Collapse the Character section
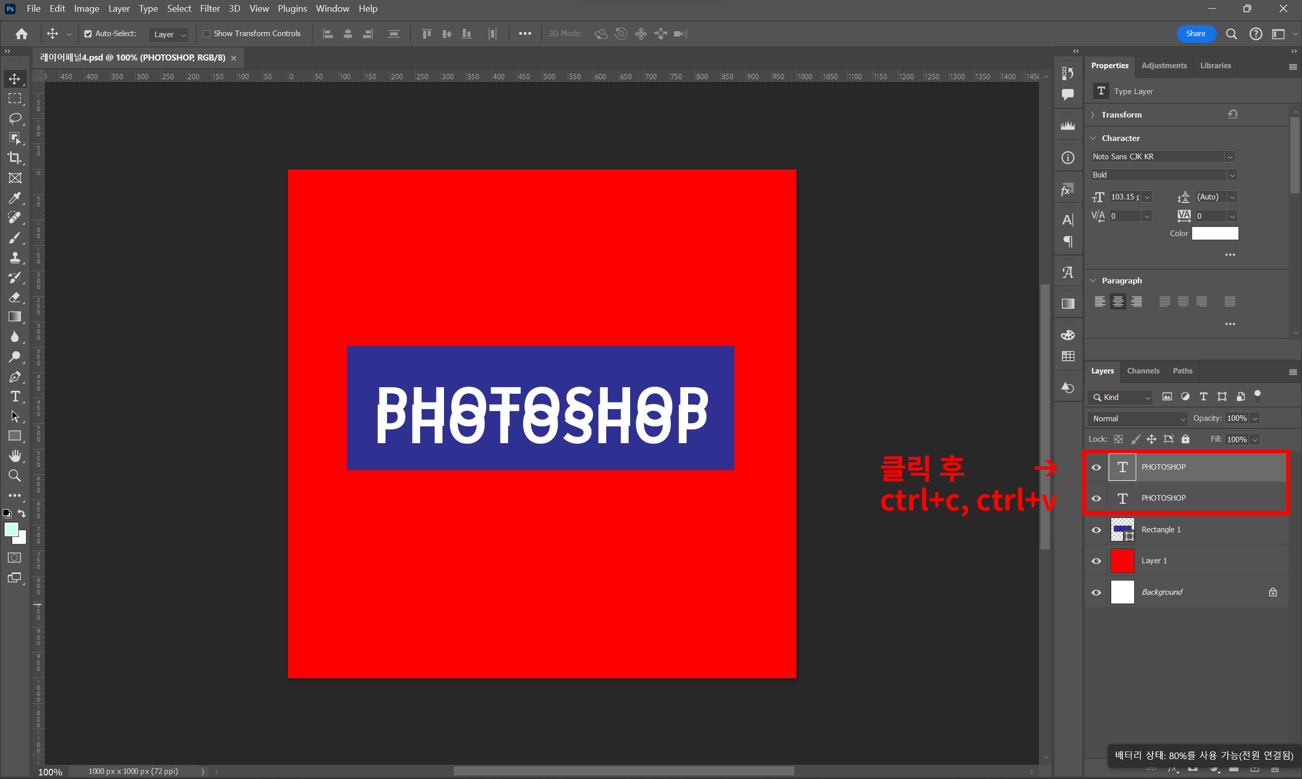This screenshot has width=1302, height=779. pyautogui.click(x=1092, y=138)
